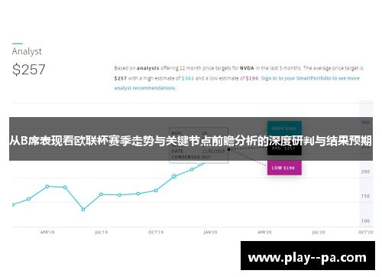This screenshot has height=277, width=382.
Task: Click the $190 low estimate value in description
Action: [x=252, y=78]
